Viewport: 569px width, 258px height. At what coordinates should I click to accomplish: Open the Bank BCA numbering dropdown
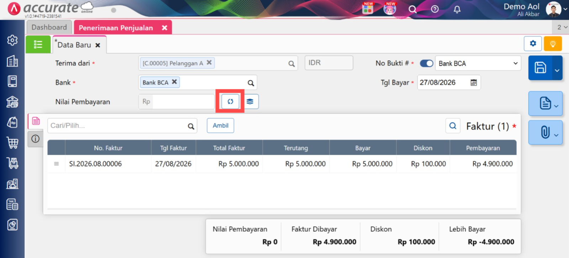pos(478,63)
